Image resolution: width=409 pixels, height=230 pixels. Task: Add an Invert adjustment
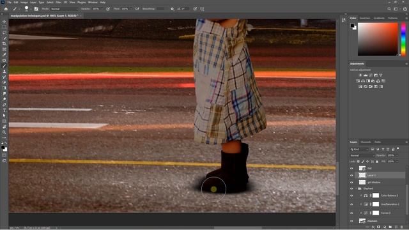[360, 87]
